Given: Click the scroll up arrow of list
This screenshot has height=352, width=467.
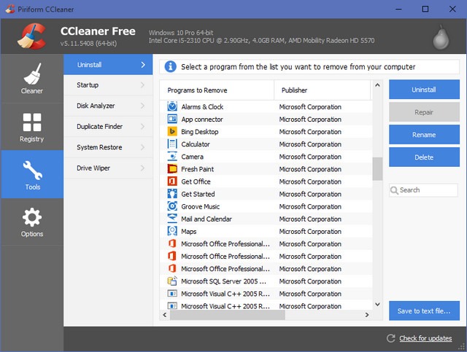Looking at the screenshot, I should click(x=377, y=85).
